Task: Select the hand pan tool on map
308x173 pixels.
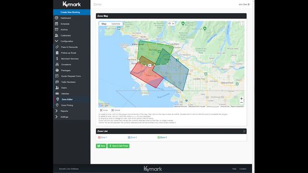Action: [x=169, y=24]
